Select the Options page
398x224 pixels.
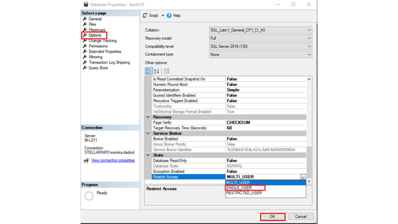click(x=95, y=35)
